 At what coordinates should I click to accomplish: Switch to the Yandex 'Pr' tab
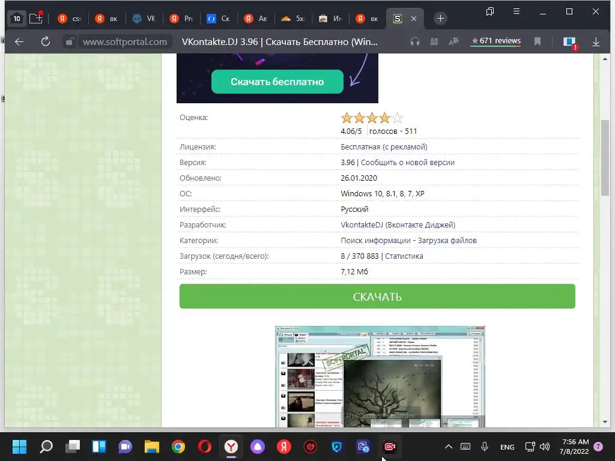(x=181, y=19)
